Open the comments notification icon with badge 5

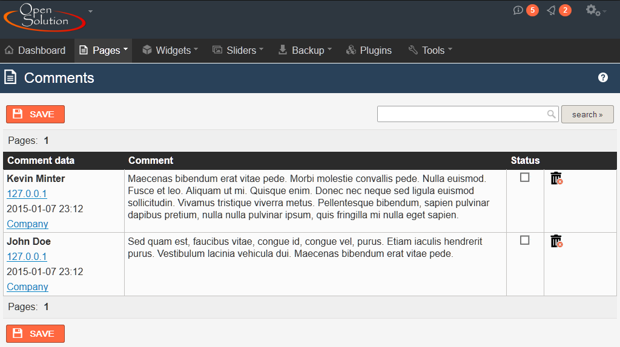(518, 10)
